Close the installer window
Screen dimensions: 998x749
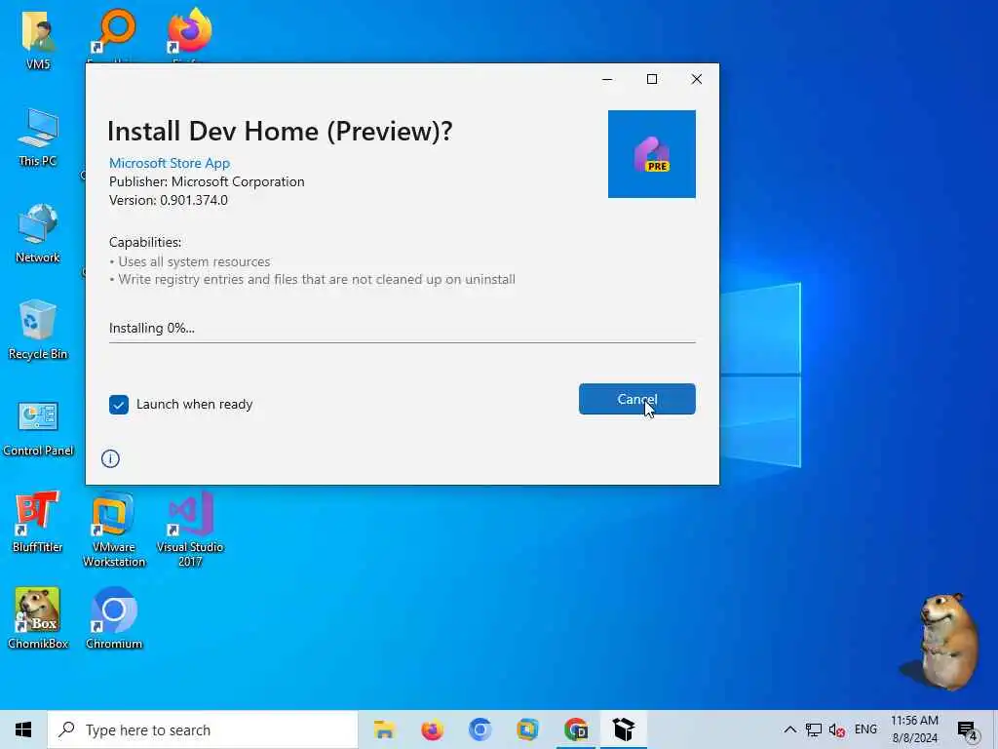(696, 79)
